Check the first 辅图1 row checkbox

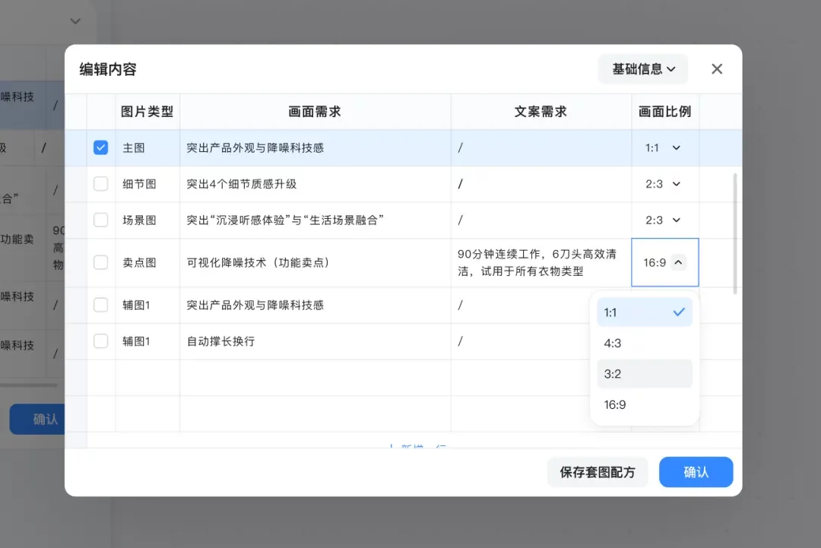[x=100, y=305]
